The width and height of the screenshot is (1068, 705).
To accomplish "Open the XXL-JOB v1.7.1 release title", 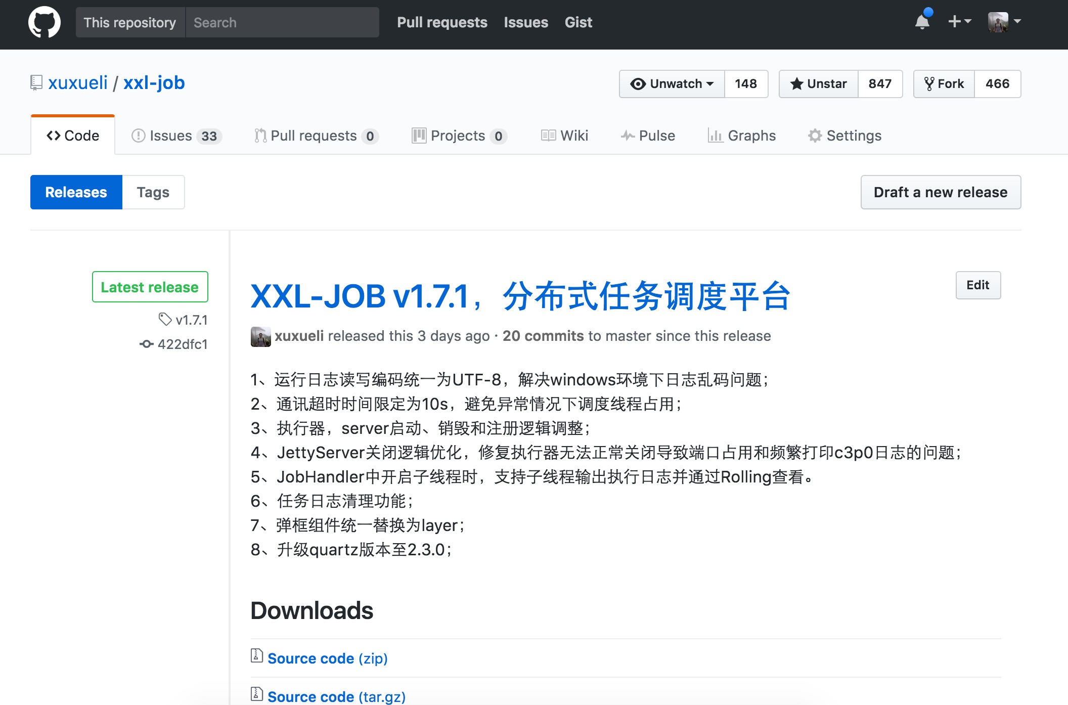I will tap(521, 296).
